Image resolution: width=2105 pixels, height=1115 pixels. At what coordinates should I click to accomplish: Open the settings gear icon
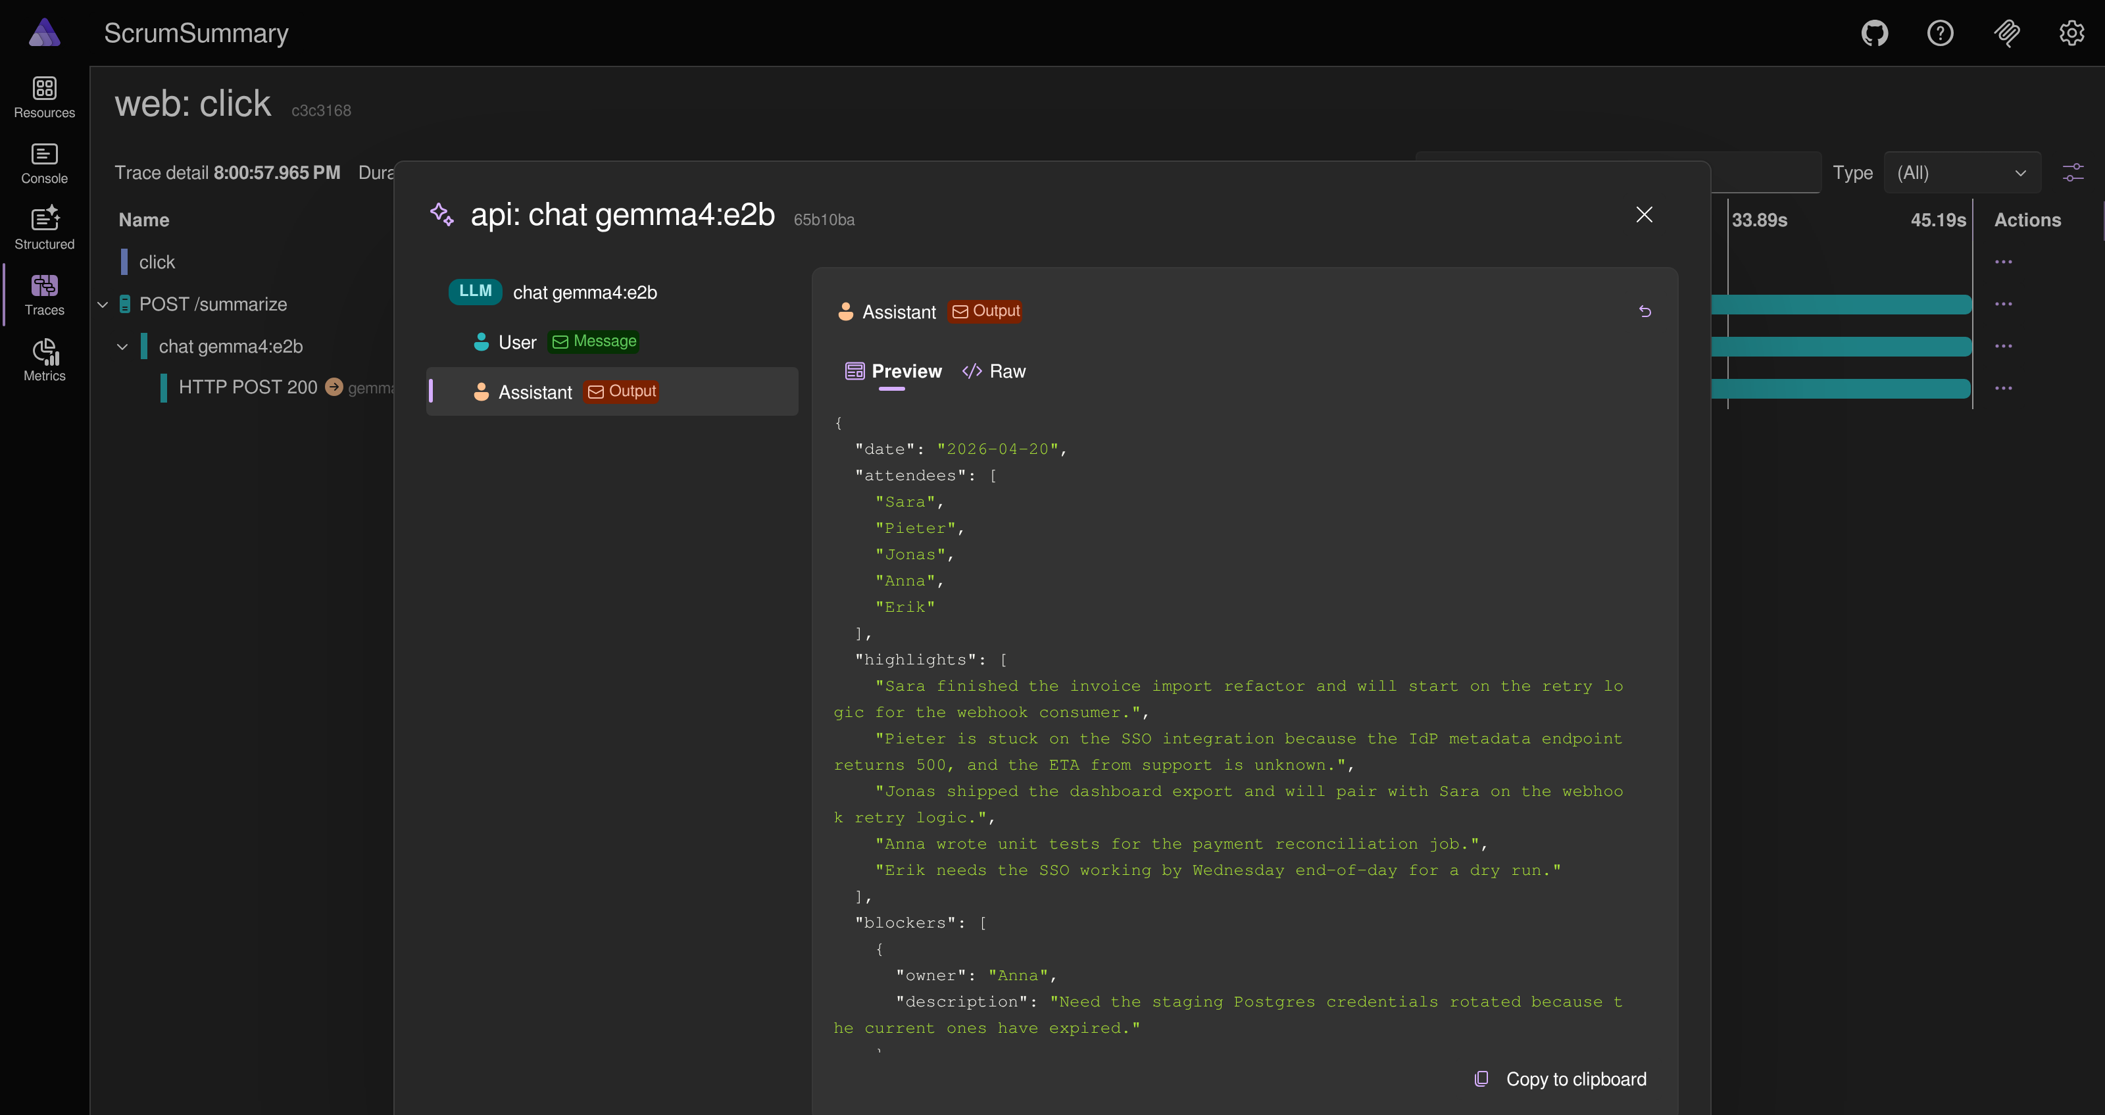pos(2072,33)
